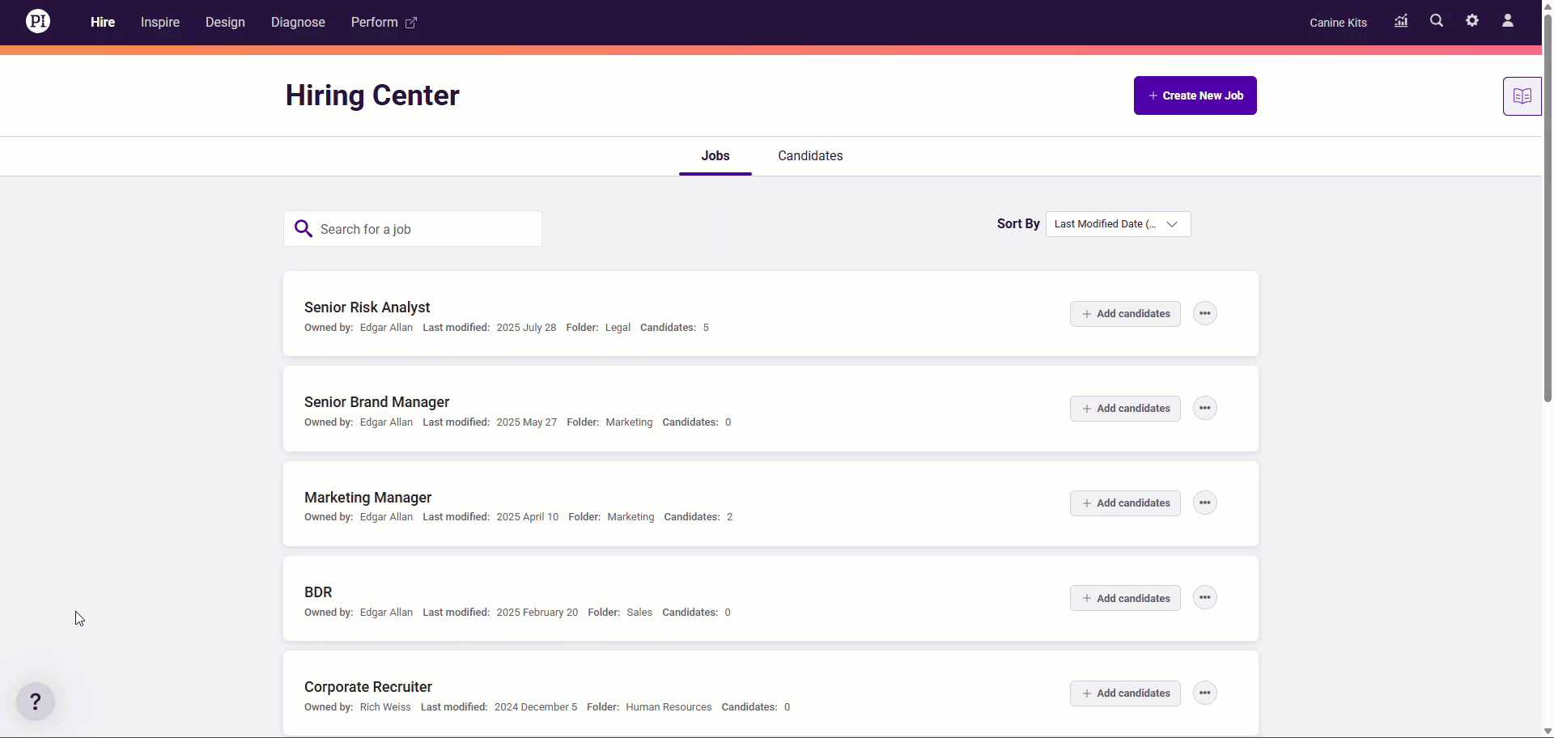
Task: Switch to the Candidates tab
Action: click(x=810, y=156)
